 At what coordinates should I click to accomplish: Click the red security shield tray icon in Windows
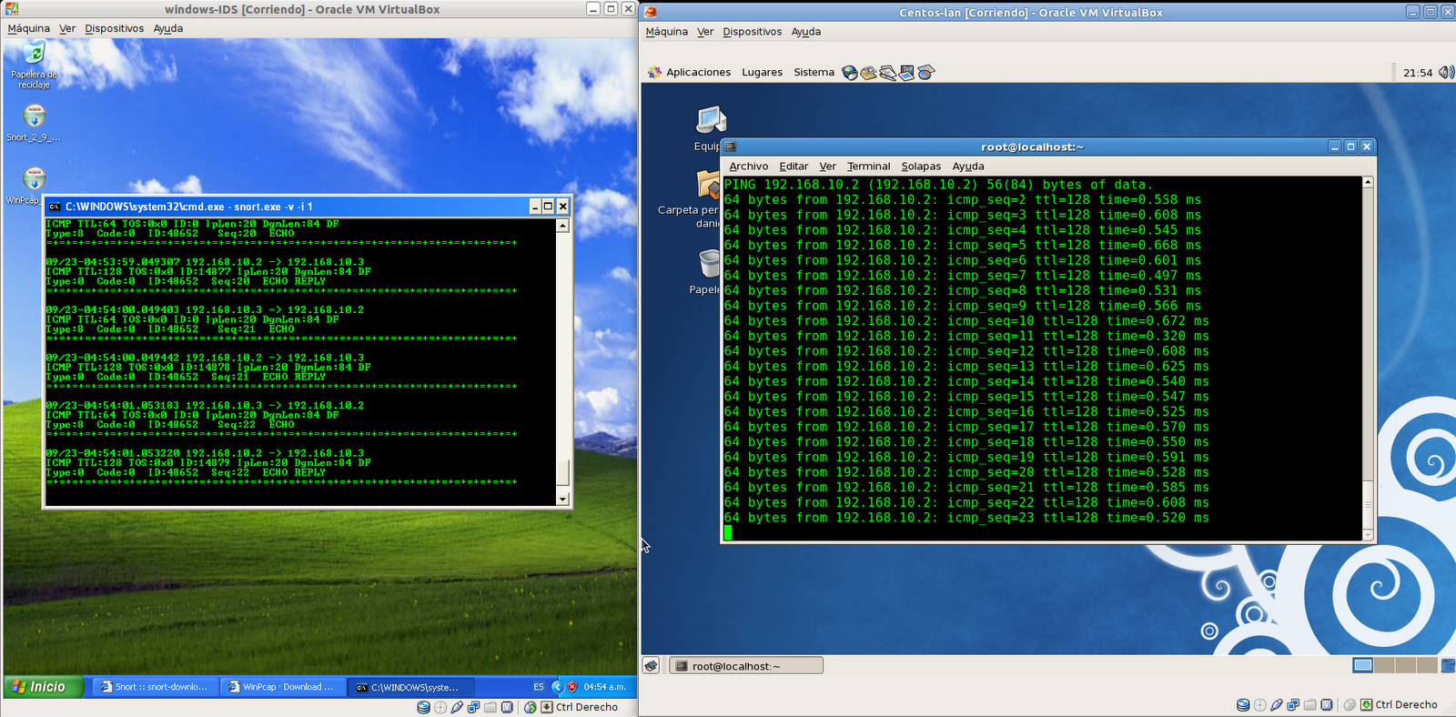tap(572, 687)
